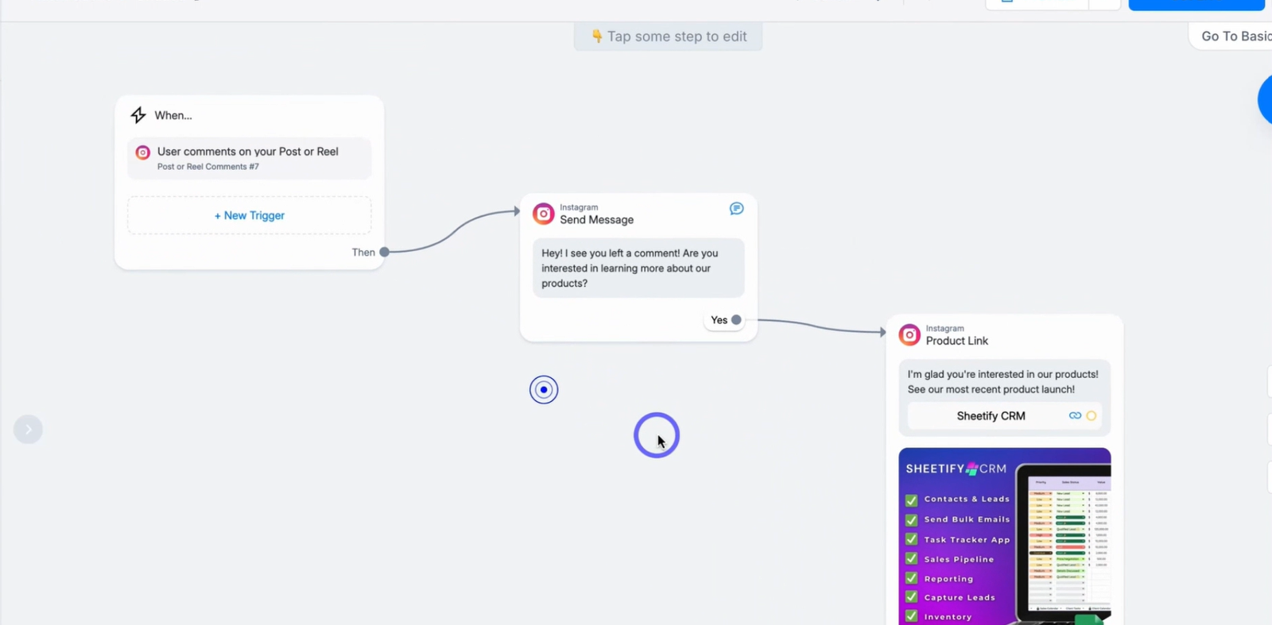This screenshot has width=1272, height=625.
Task: Click the Go To Basic button
Action: pos(1231,37)
